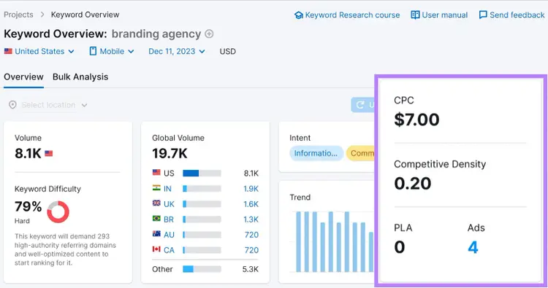Click the plus icon beside branding agency

(209, 34)
